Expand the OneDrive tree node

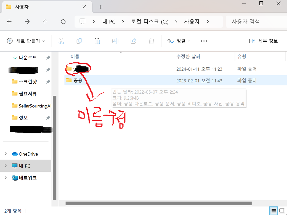click(x=6, y=154)
